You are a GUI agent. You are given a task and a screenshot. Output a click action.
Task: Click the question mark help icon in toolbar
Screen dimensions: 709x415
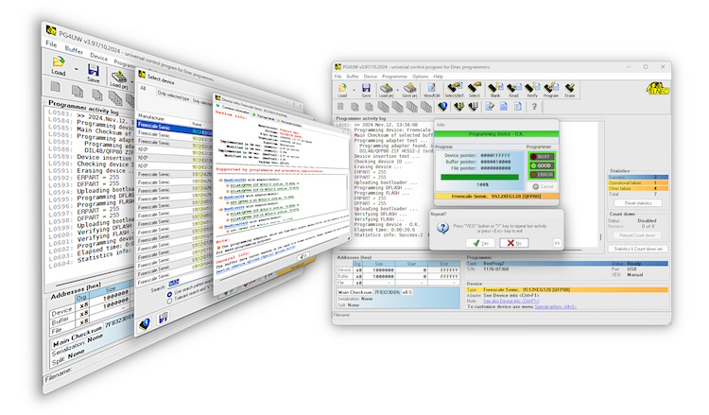coord(534,107)
